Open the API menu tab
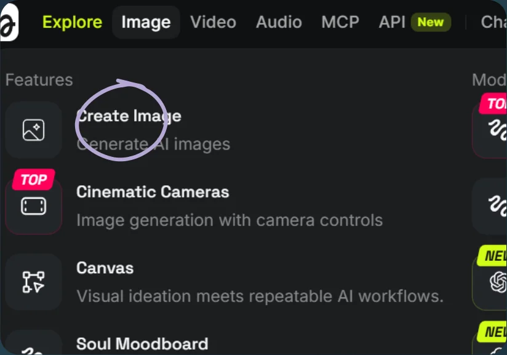 (x=392, y=22)
